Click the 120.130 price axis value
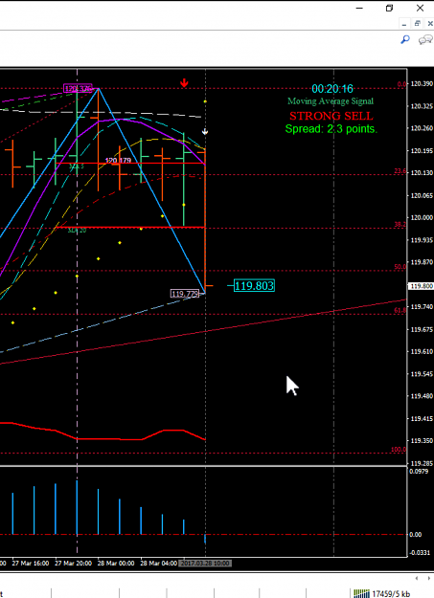This screenshot has height=598, width=434. pyautogui.click(x=422, y=173)
